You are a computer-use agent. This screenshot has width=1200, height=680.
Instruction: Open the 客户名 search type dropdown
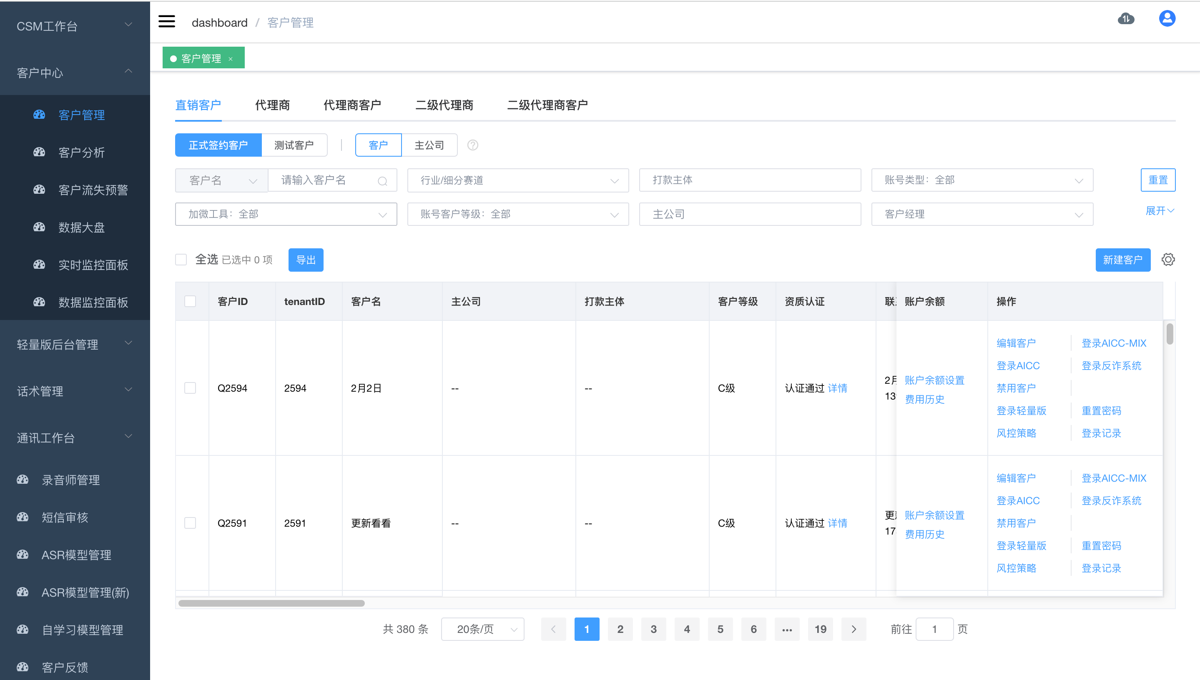coord(221,180)
